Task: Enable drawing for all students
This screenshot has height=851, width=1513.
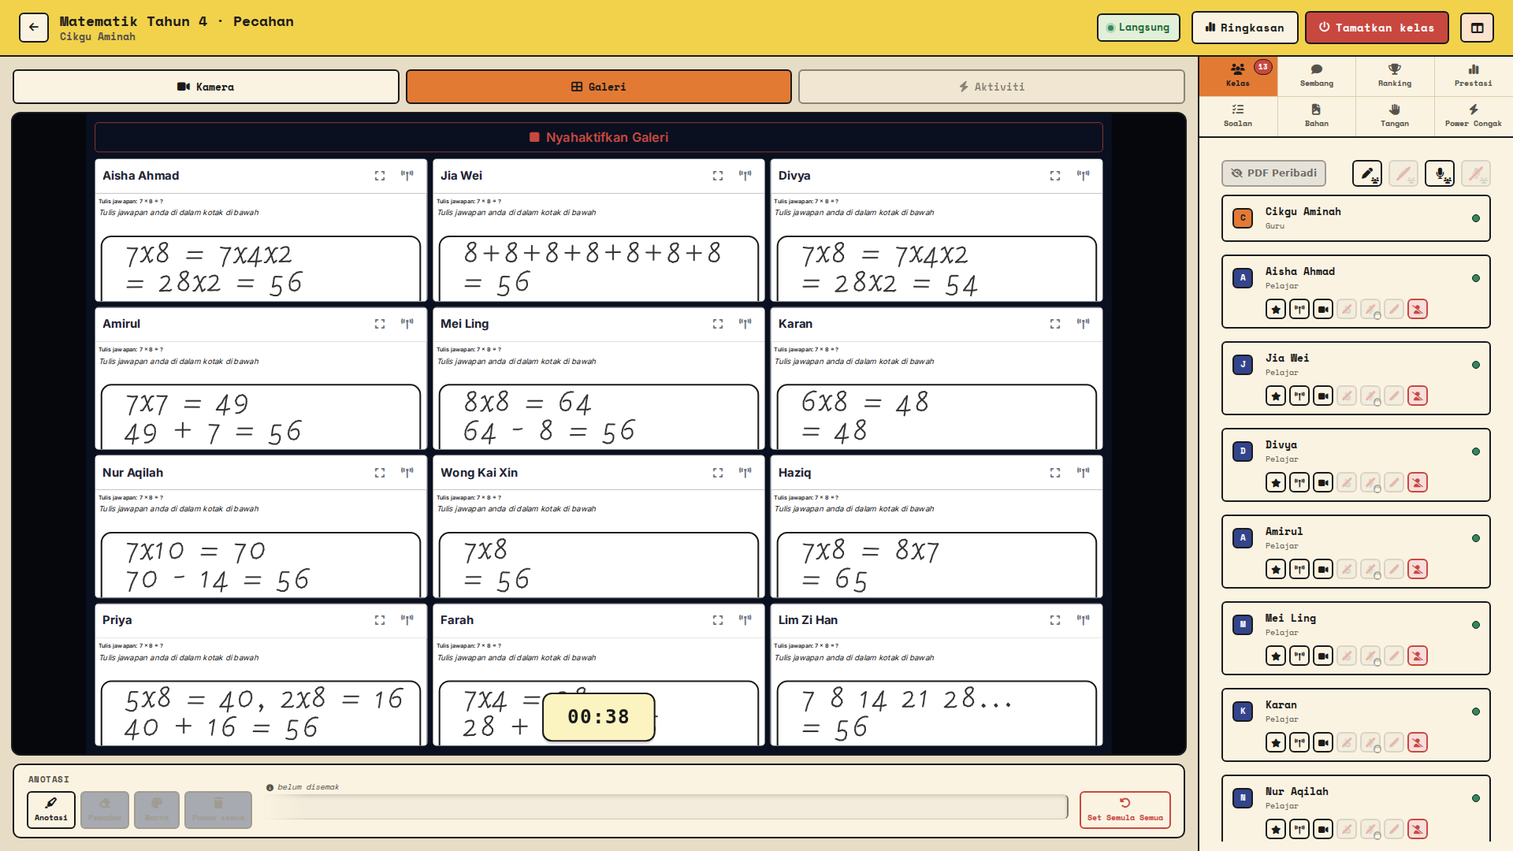Action: pos(1367,173)
